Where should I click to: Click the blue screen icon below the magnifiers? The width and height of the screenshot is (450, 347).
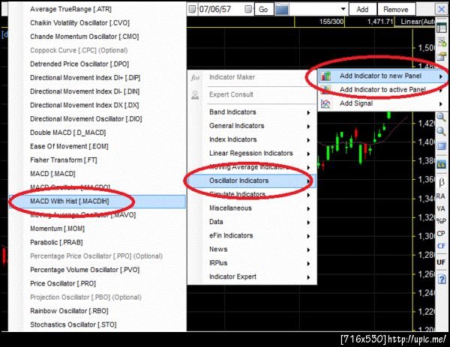[x=441, y=146]
